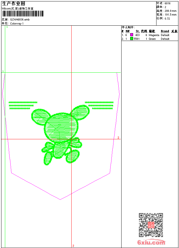Click the Magenta color swatch in row 1
The image size is (179, 248).
pyautogui.click(x=132, y=35)
